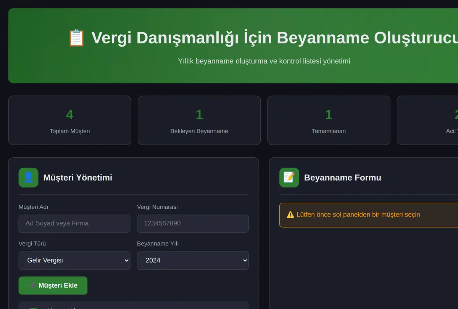Select the Tamamlanan stat card
Viewport: 458px width, 309px height.
(329, 120)
